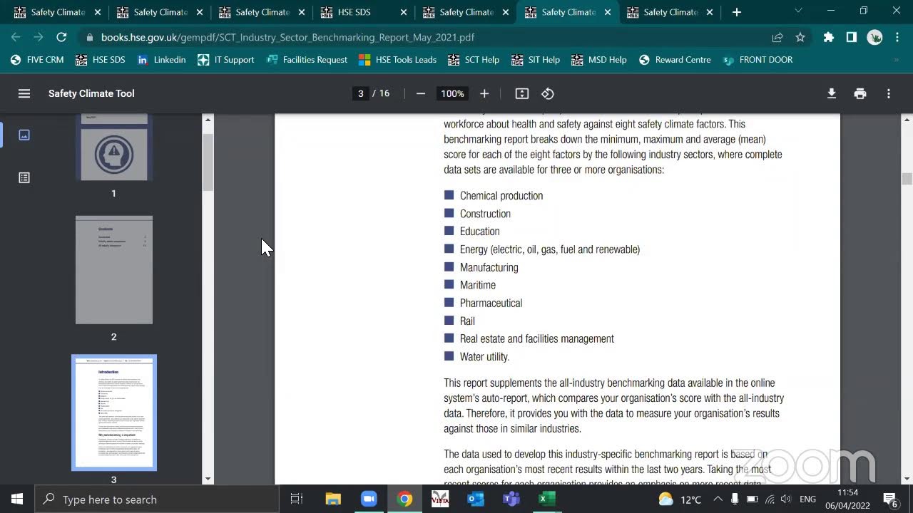Viewport: 913px width, 513px height.
Task: Open the volume control in system tray
Action: point(786,499)
